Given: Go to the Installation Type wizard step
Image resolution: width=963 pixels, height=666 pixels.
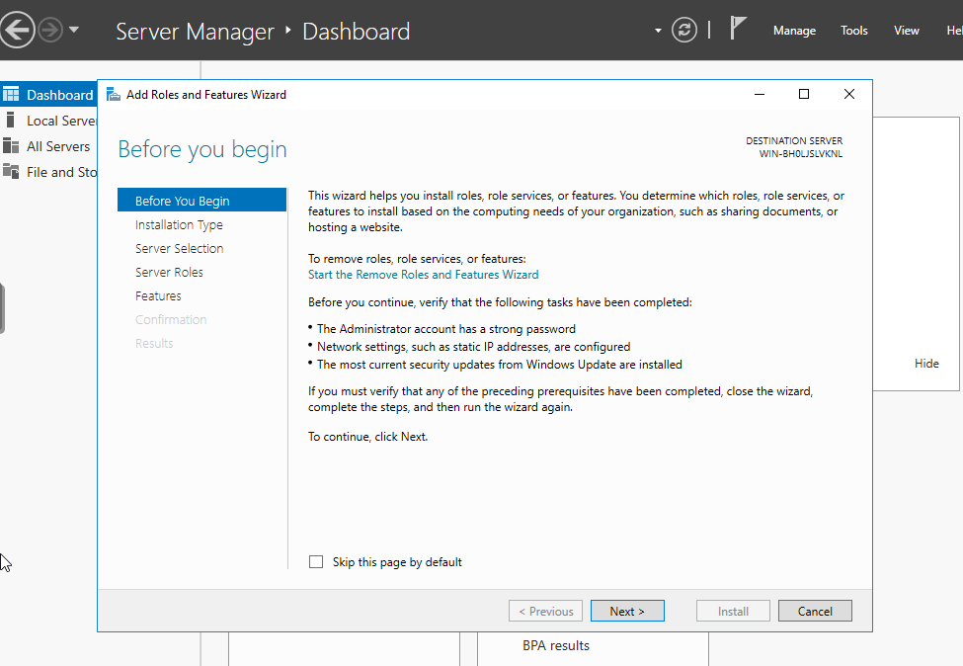Looking at the screenshot, I should tap(179, 225).
